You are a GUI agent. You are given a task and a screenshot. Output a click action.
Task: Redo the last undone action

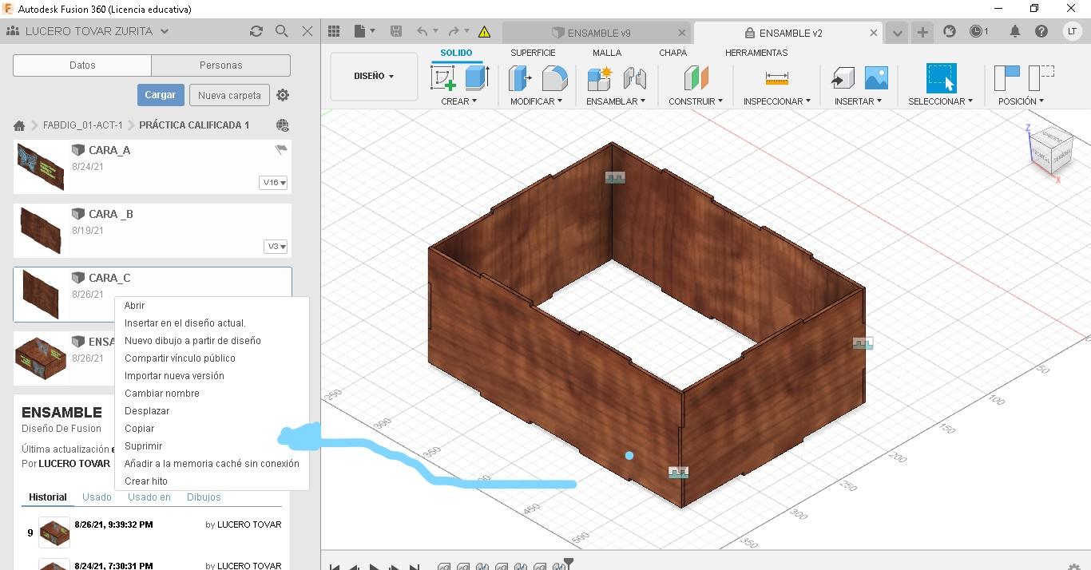click(x=454, y=32)
